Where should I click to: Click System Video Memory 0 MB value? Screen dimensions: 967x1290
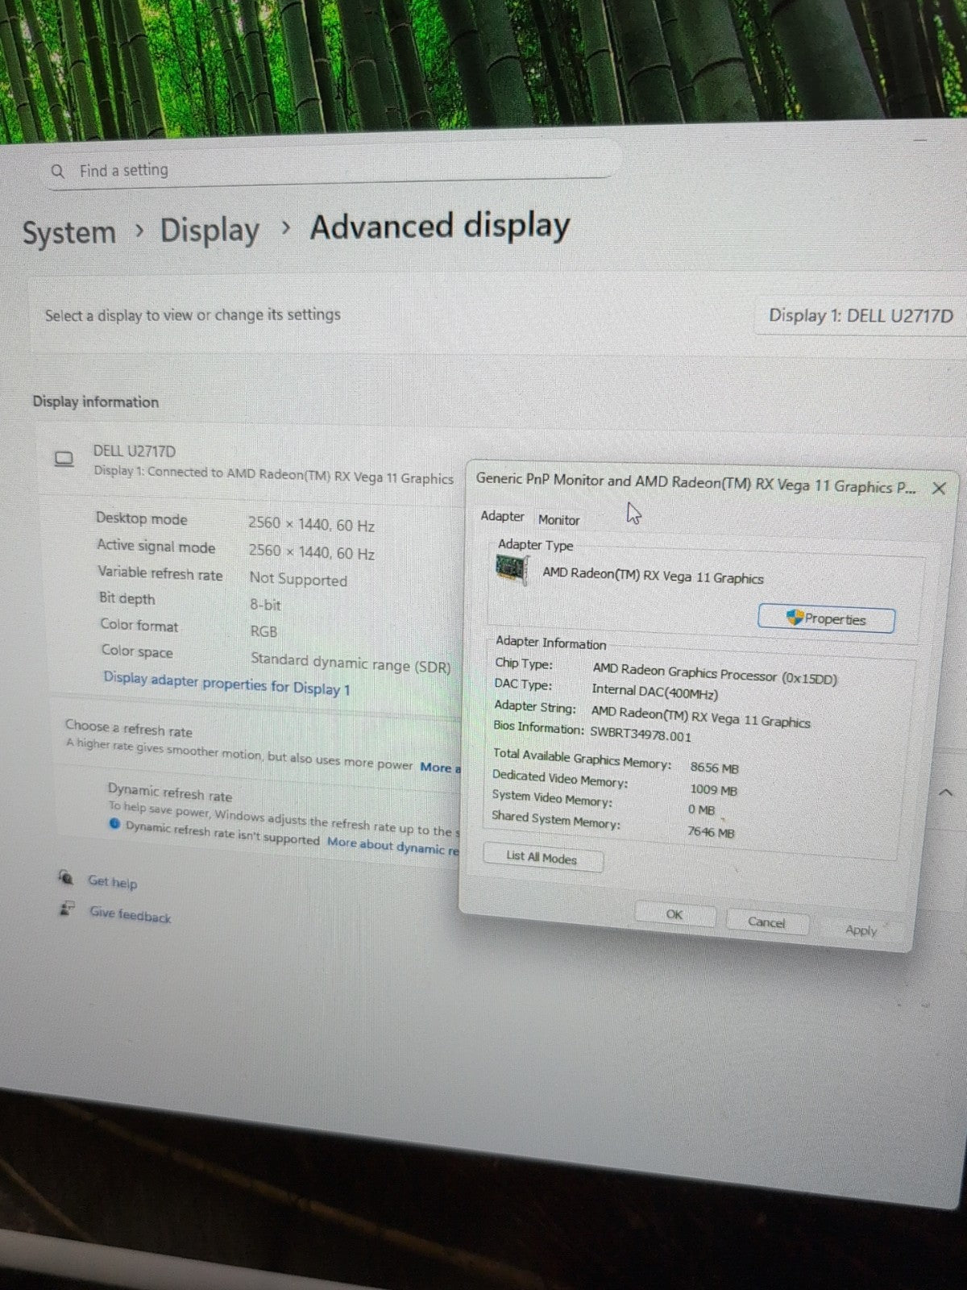coord(701,809)
